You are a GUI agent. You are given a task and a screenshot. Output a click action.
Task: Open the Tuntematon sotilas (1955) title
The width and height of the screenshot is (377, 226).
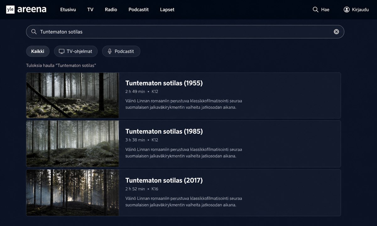[164, 83]
